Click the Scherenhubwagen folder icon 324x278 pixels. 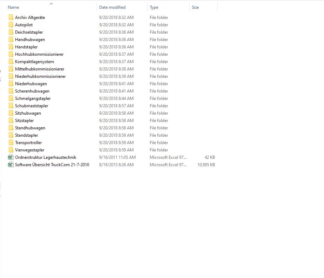(x=11, y=91)
